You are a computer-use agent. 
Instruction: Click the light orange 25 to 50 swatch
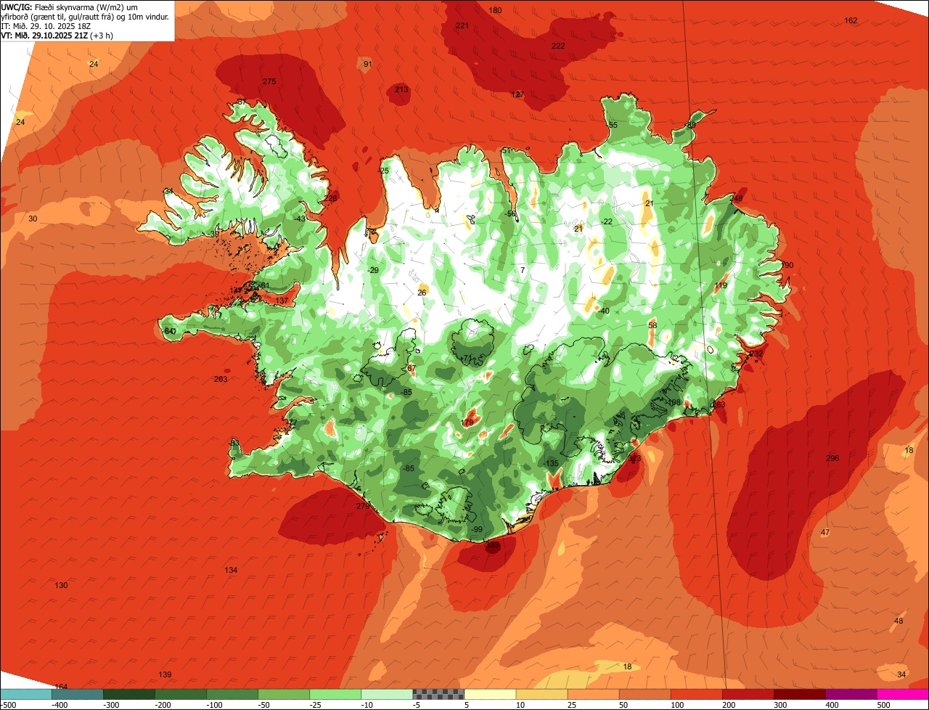point(593,694)
